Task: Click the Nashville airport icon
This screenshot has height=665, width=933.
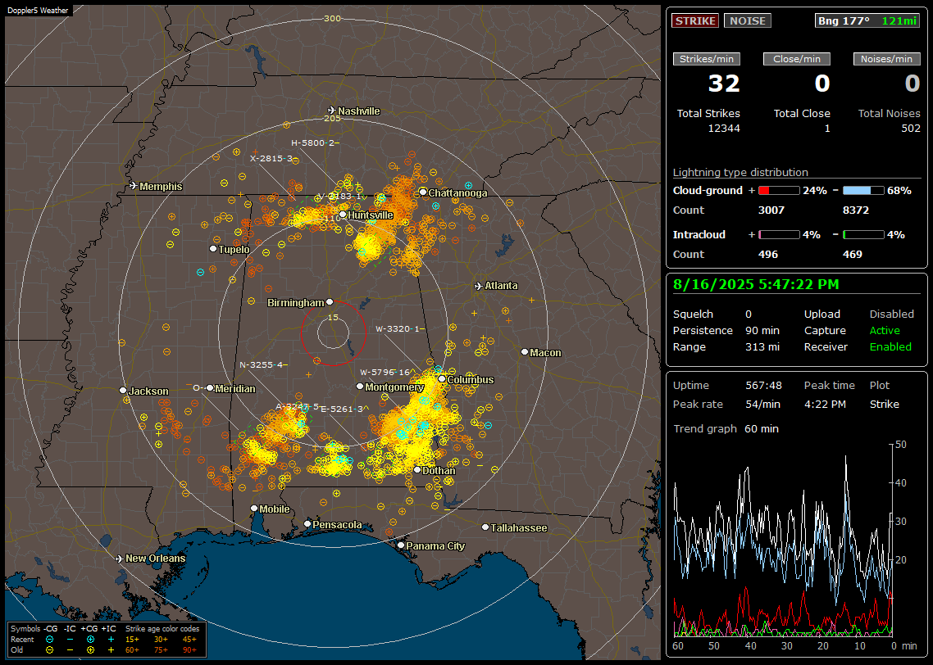Action: coord(331,111)
